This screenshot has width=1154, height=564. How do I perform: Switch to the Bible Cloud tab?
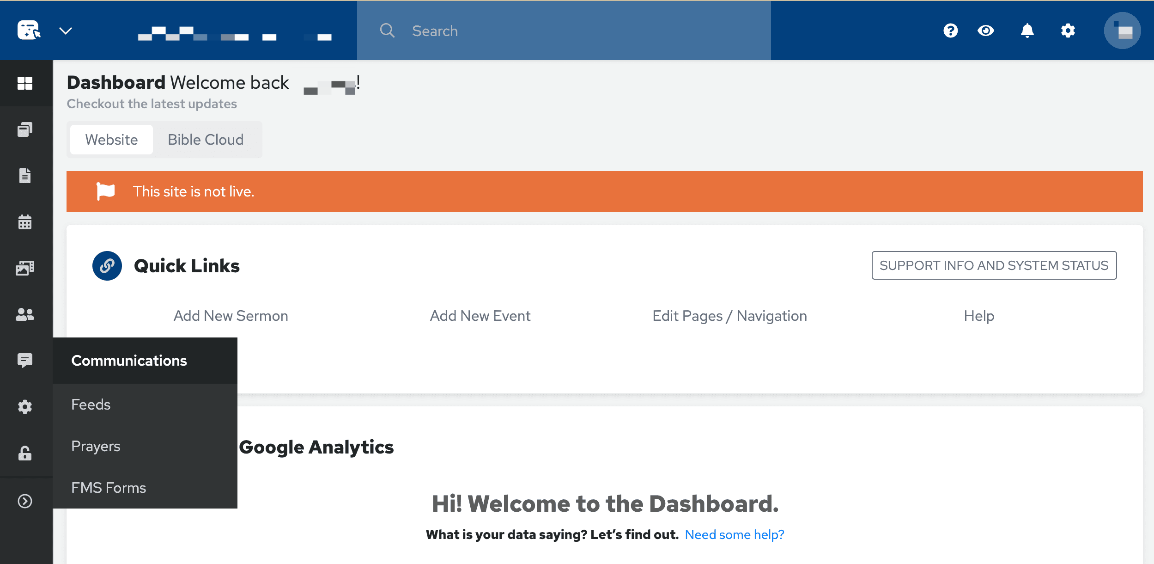206,140
